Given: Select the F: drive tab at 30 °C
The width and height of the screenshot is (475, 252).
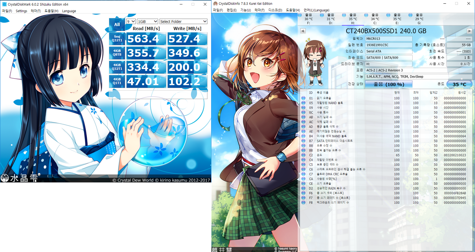Looking at the screenshot, I should pyautogui.click(x=308, y=19).
